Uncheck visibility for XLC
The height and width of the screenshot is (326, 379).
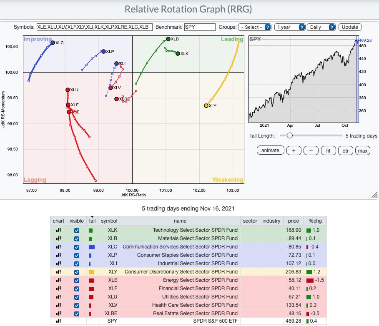click(77, 247)
